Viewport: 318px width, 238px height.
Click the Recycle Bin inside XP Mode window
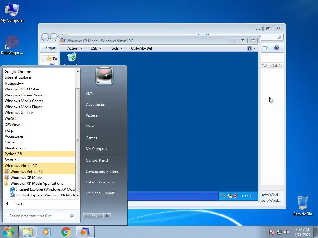[72, 57]
